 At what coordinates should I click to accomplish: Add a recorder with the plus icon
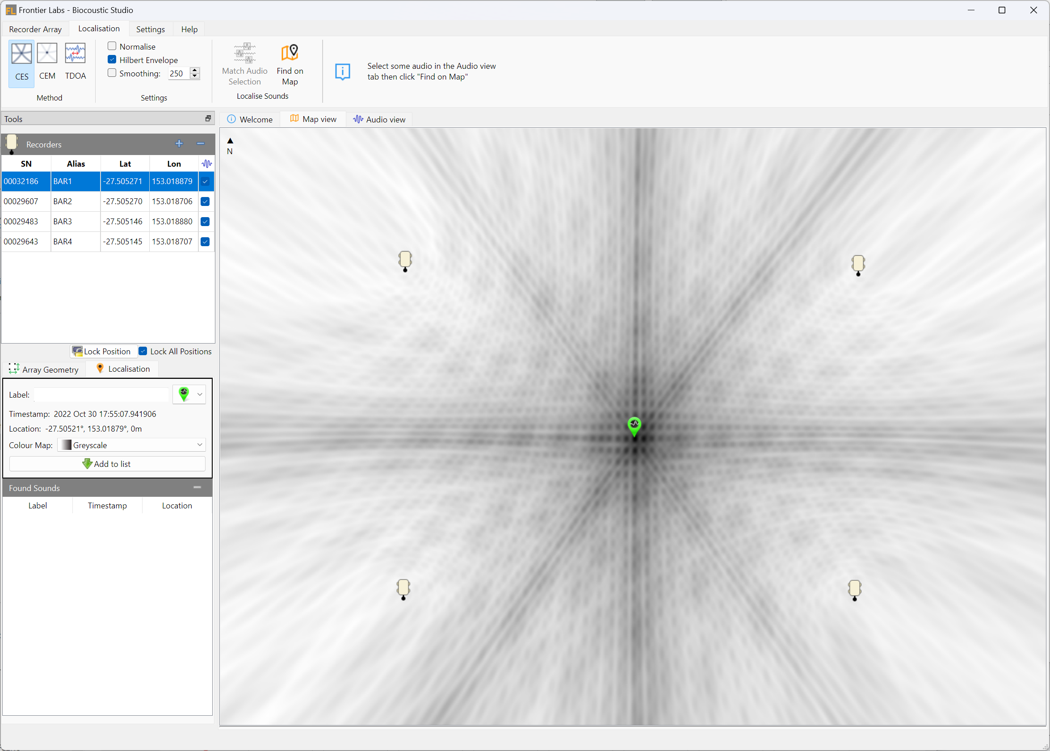click(x=179, y=144)
